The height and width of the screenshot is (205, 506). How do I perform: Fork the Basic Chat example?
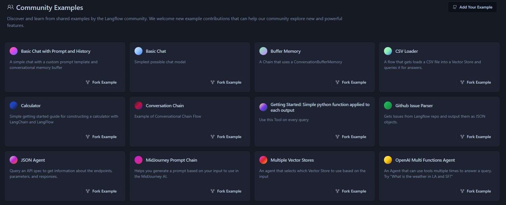point(226,82)
